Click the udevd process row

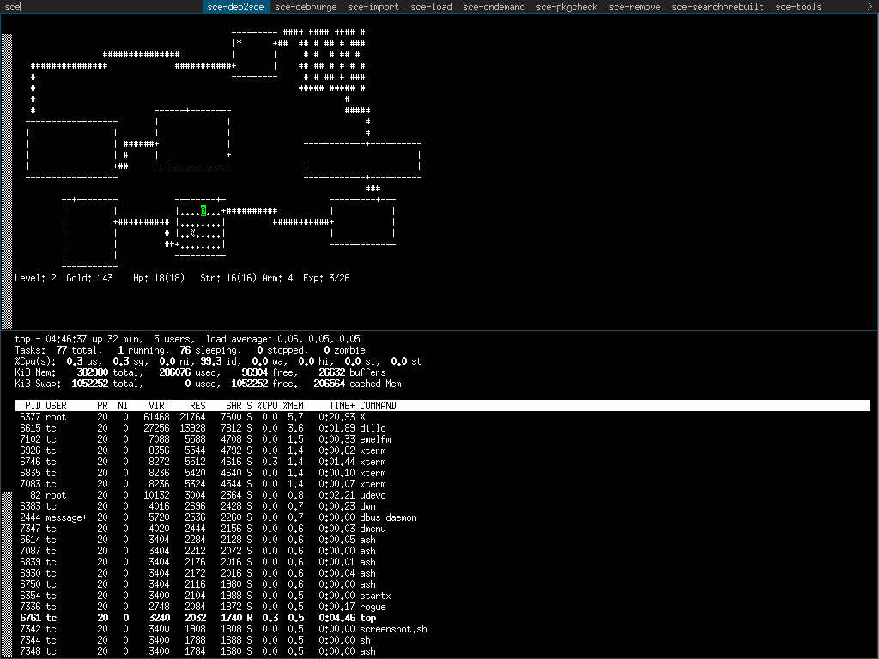443,495
